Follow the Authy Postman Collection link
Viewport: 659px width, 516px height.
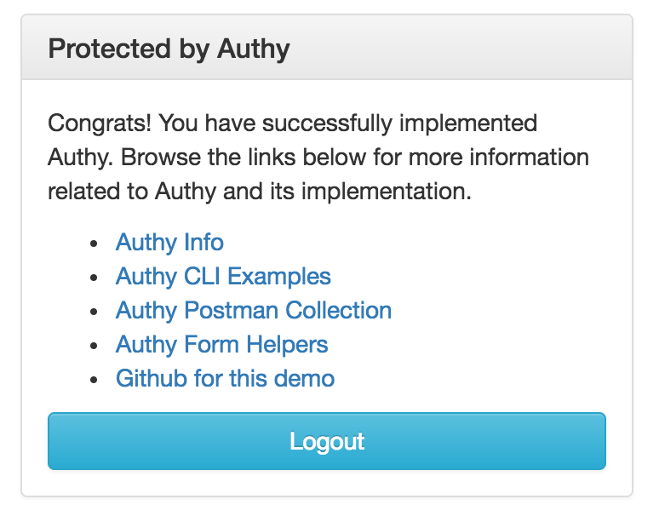pos(254,310)
